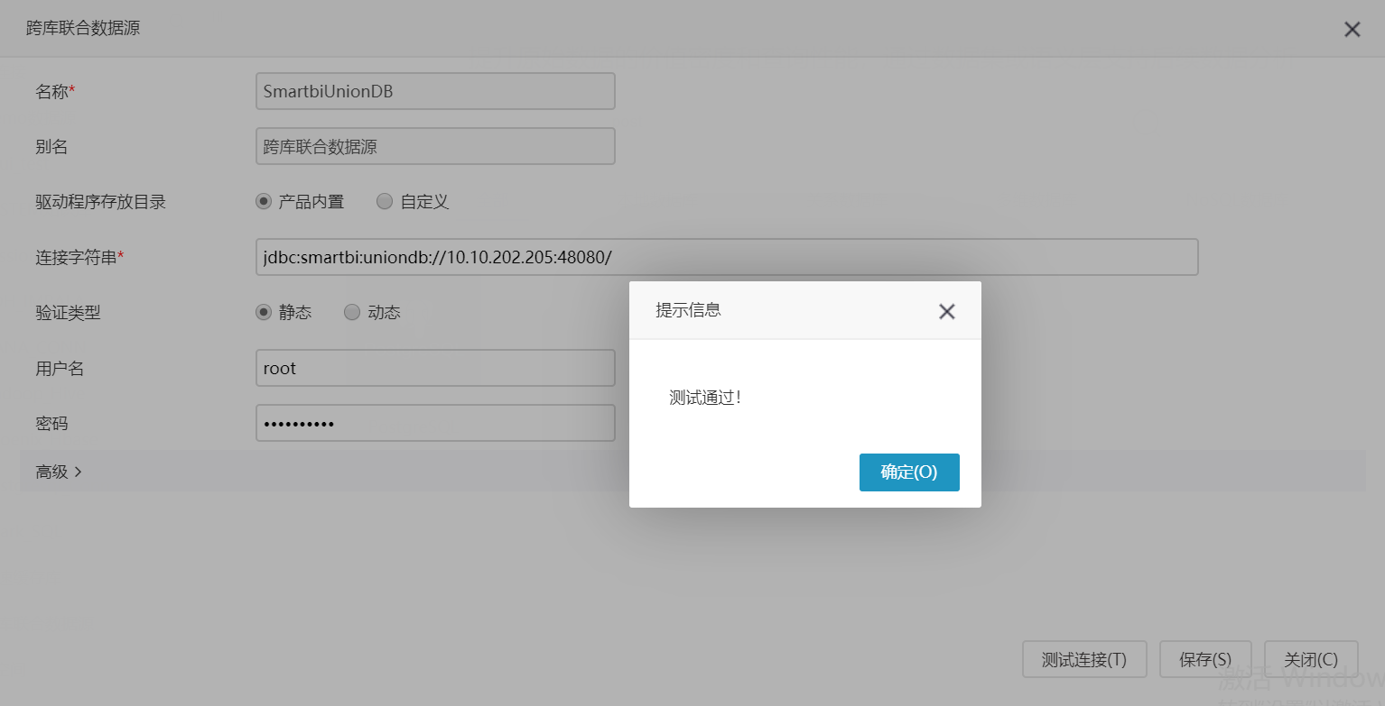The image size is (1385, 706).
Task: Click the 用户名 field containing root
Action: tap(435, 368)
